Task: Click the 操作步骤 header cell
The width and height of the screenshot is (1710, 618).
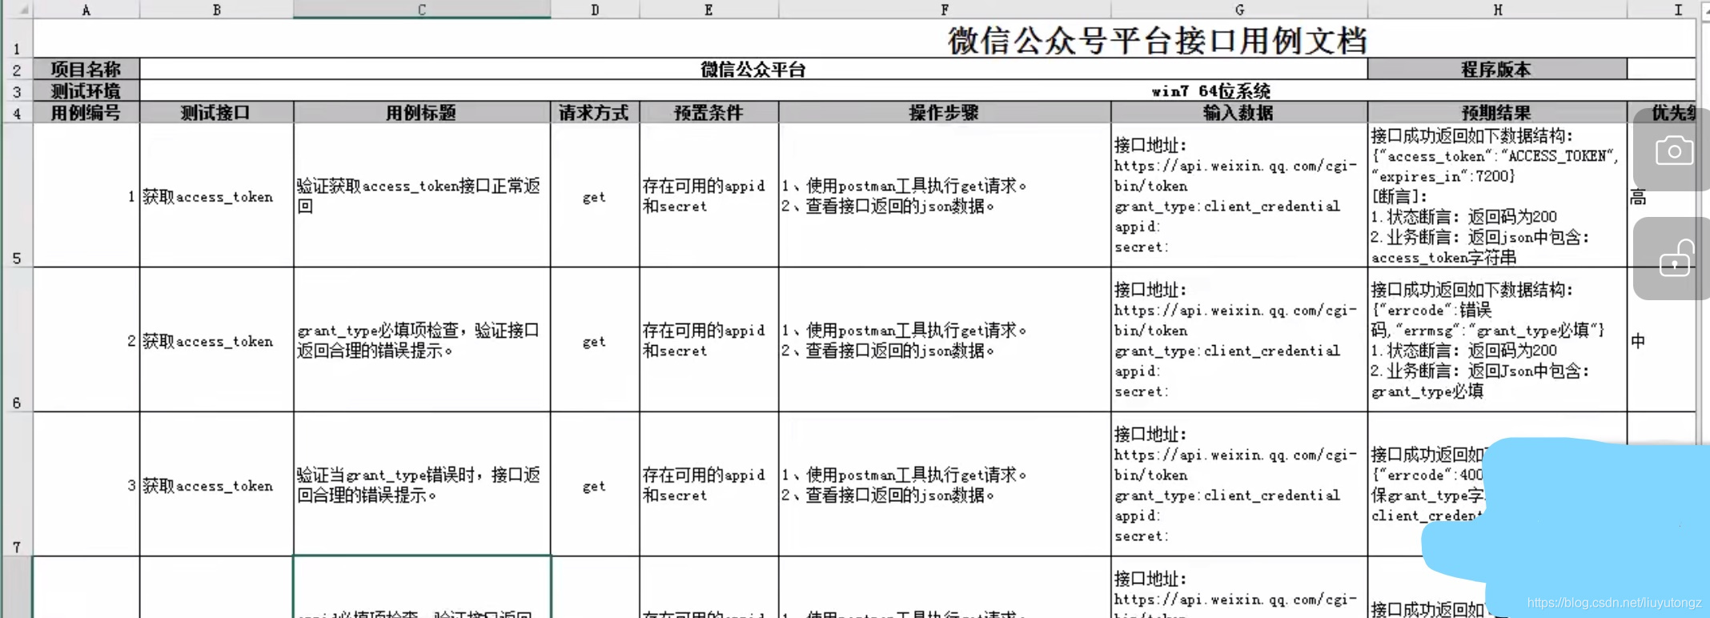Action: click(945, 112)
